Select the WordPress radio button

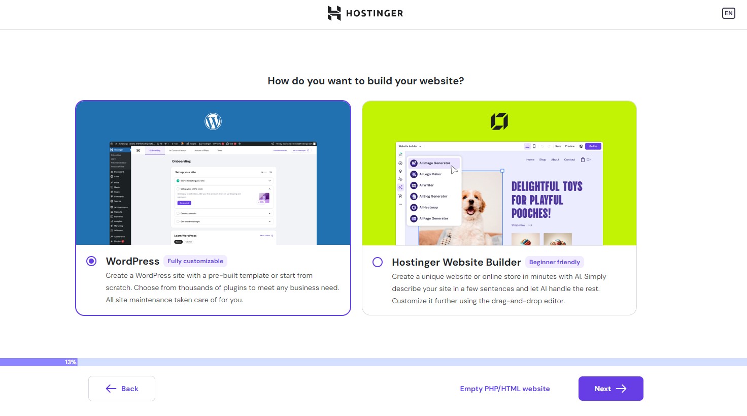91,261
